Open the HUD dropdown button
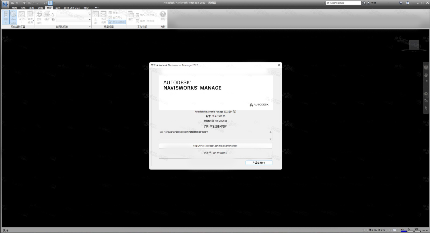This screenshot has width=430, height=233. 22,17
